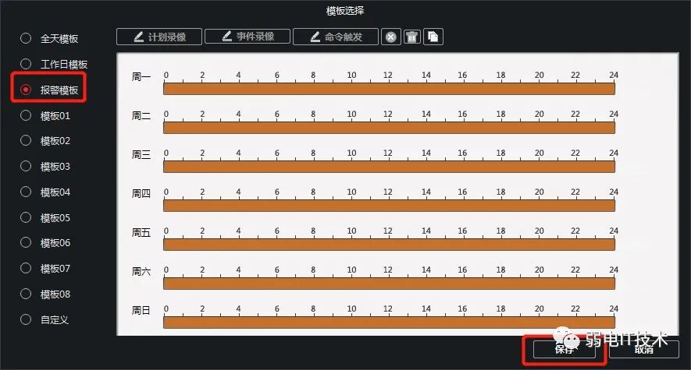Pick the 模板07 radio option
The height and width of the screenshot is (370, 691).
pos(26,268)
